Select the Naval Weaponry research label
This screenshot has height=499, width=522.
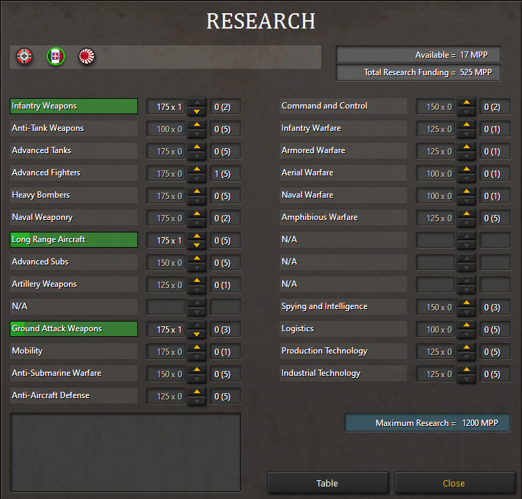point(74,217)
